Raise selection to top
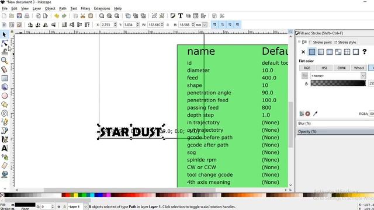Image resolution: width=374 pixels, height=210 pixels. click(x=87, y=24)
